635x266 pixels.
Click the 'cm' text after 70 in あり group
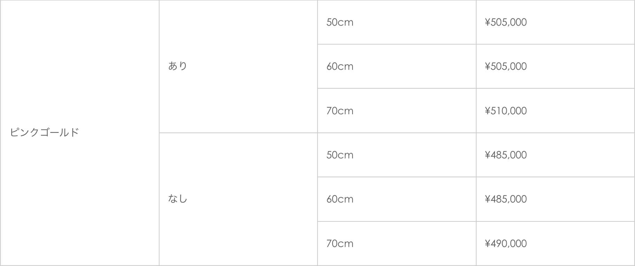pos(346,112)
